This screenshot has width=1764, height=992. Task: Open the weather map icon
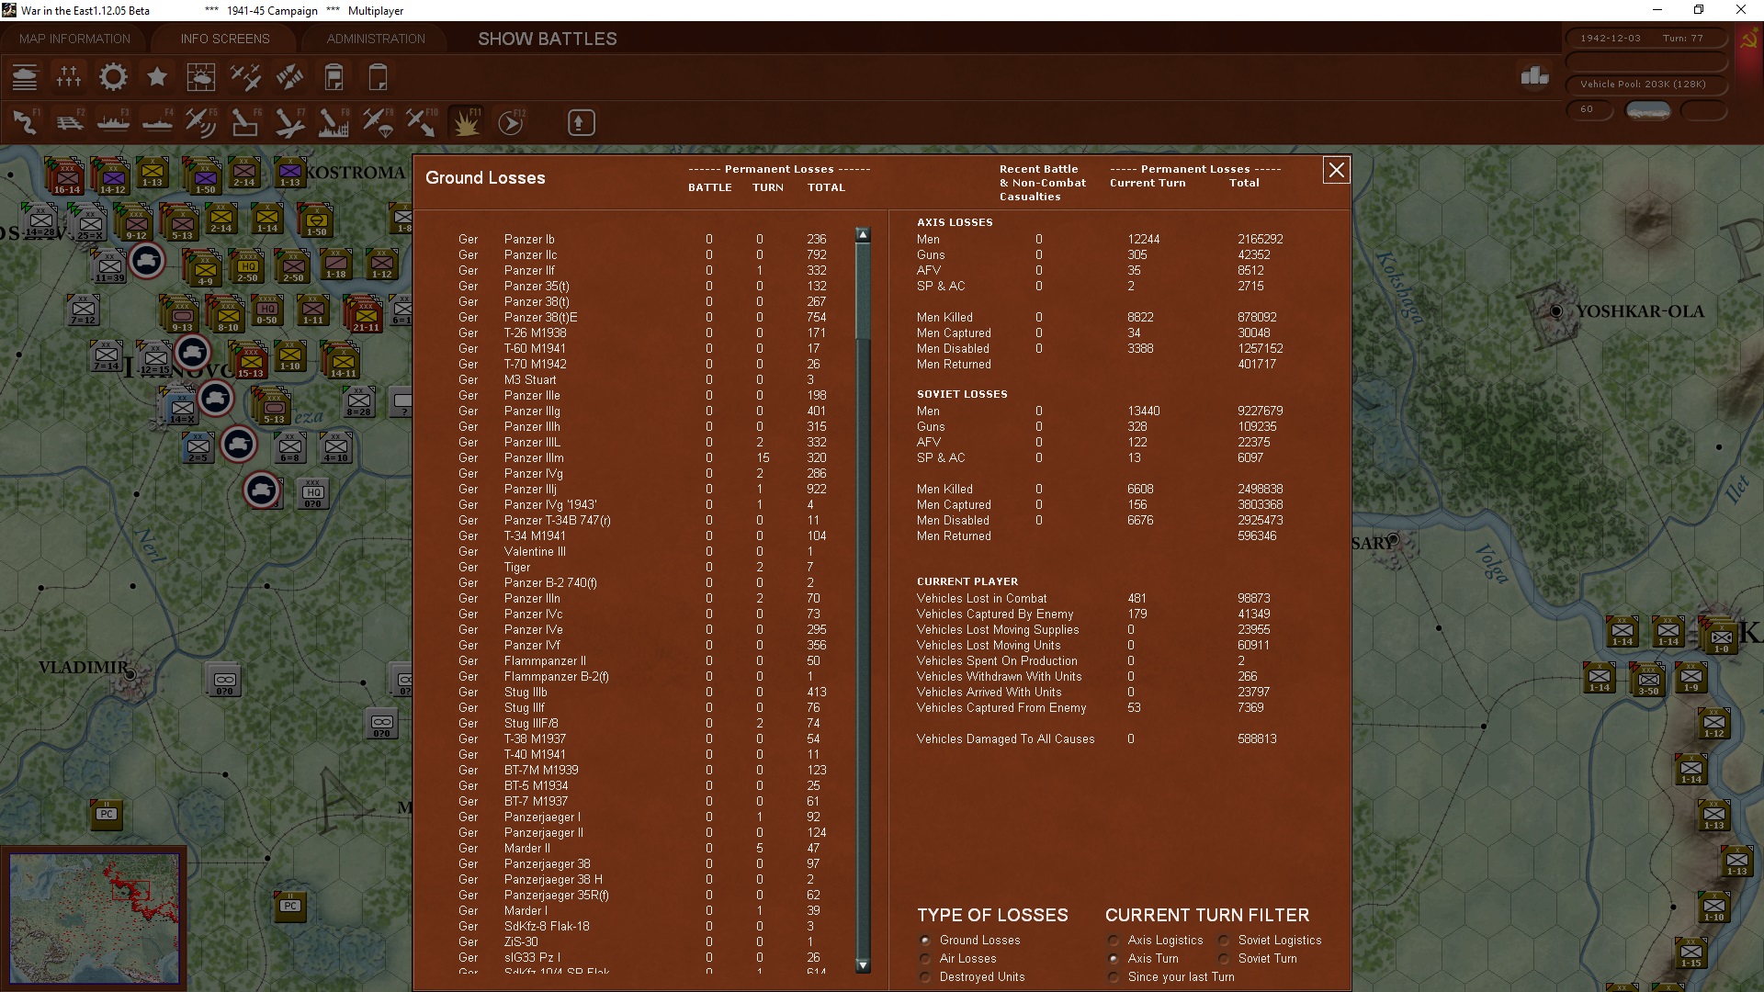pyautogui.click(x=201, y=77)
